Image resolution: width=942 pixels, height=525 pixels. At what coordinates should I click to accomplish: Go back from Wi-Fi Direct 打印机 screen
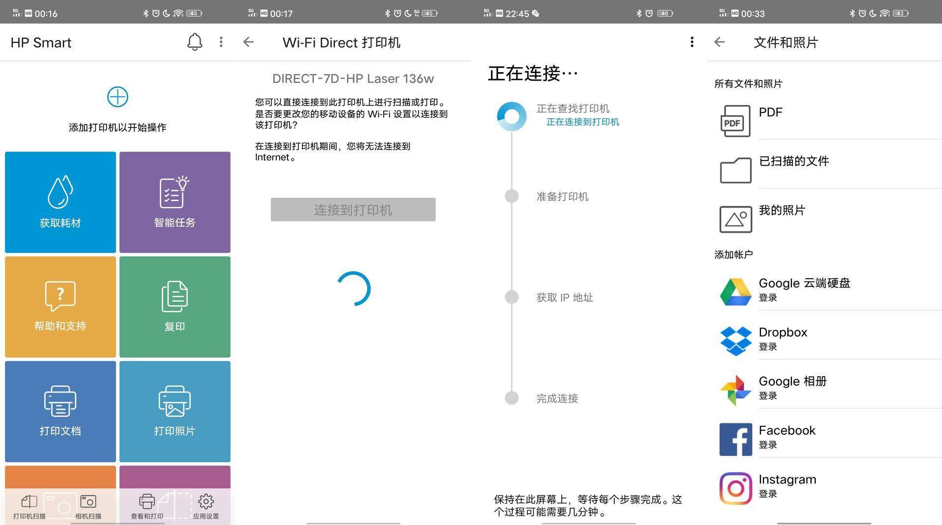[248, 42]
